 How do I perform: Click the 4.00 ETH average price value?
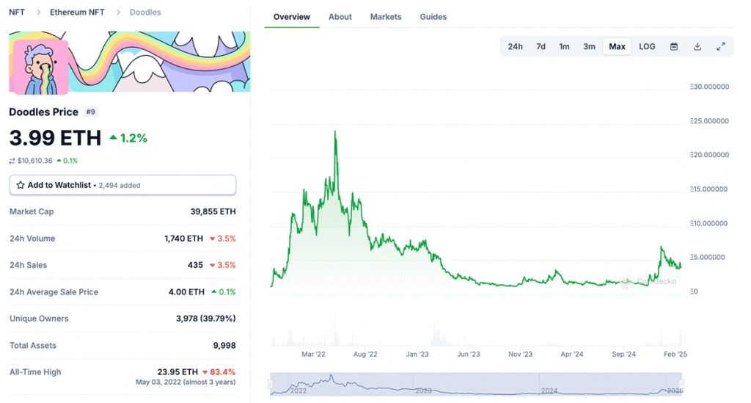point(186,292)
